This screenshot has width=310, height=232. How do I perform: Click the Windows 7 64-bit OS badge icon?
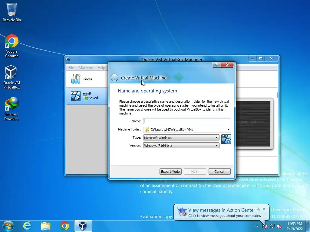click(x=226, y=139)
